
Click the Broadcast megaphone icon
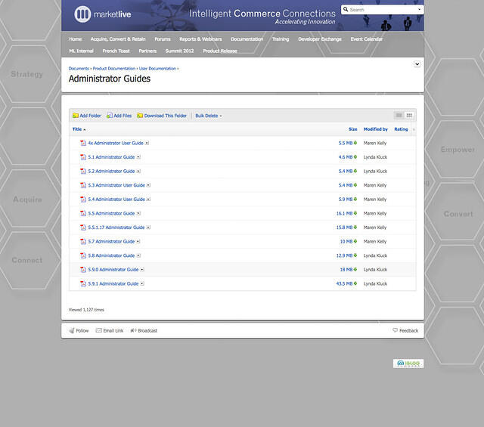point(133,331)
